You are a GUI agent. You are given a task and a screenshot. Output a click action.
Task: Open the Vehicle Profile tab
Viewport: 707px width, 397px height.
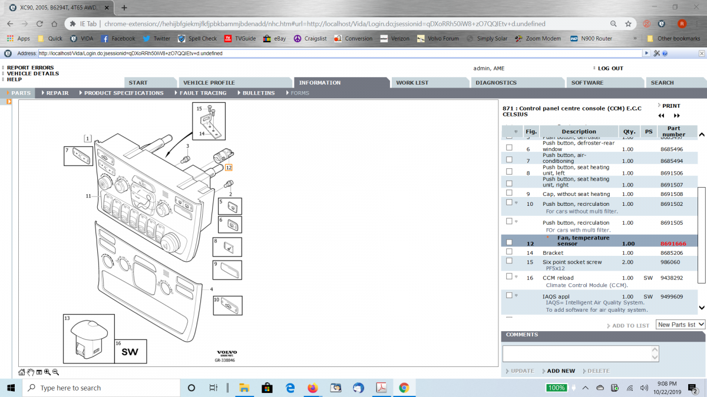tap(209, 83)
